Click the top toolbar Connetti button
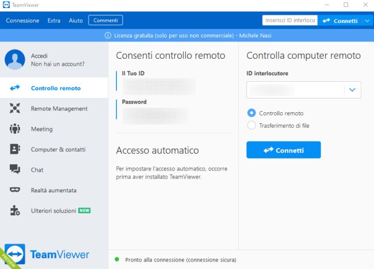The image size is (374, 269). (x=340, y=21)
